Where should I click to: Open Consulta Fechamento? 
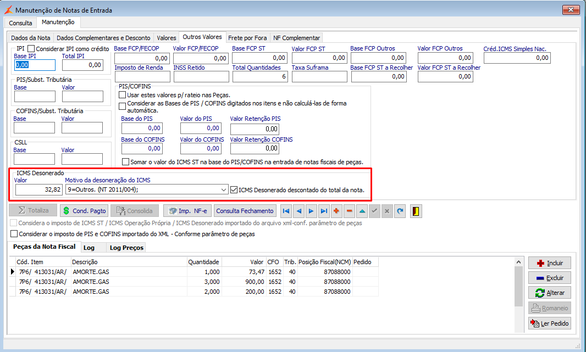click(x=245, y=211)
